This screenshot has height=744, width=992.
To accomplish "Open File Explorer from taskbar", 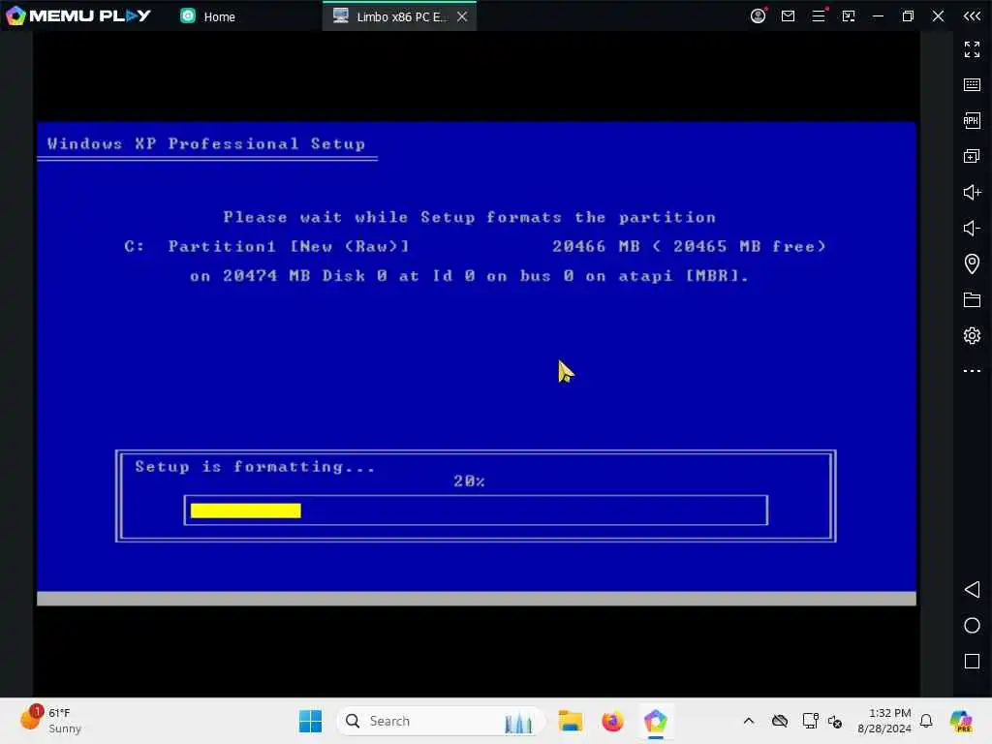I will pos(570,721).
